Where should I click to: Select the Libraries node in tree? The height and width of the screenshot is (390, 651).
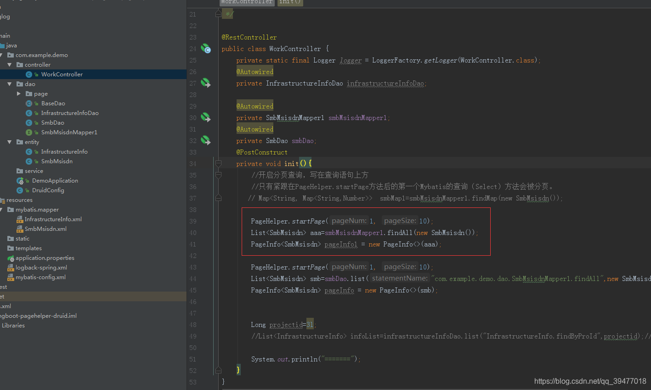click(13, 326)
